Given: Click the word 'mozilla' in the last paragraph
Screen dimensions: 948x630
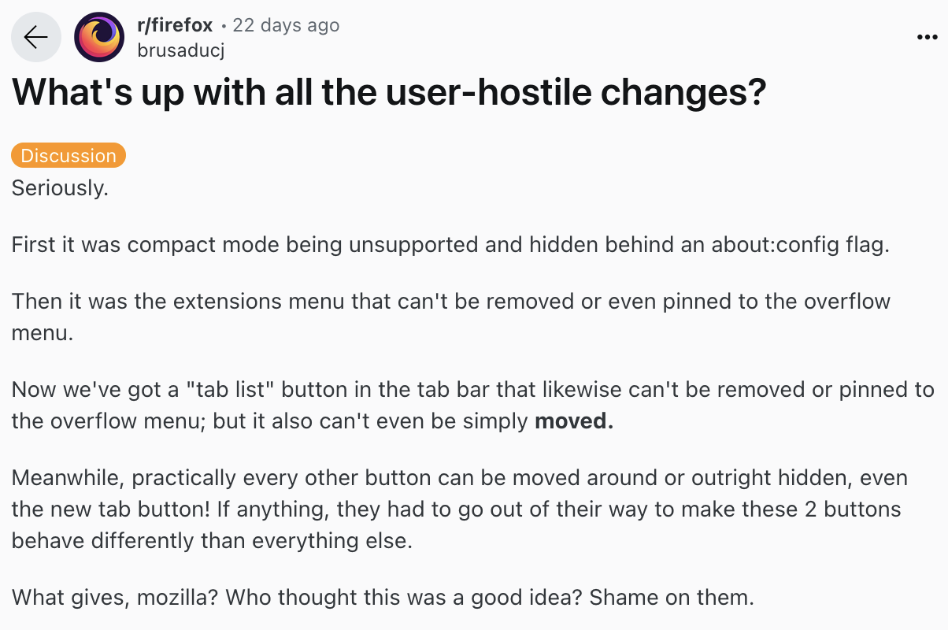Looking at the screenshot, I should (171, 597).
